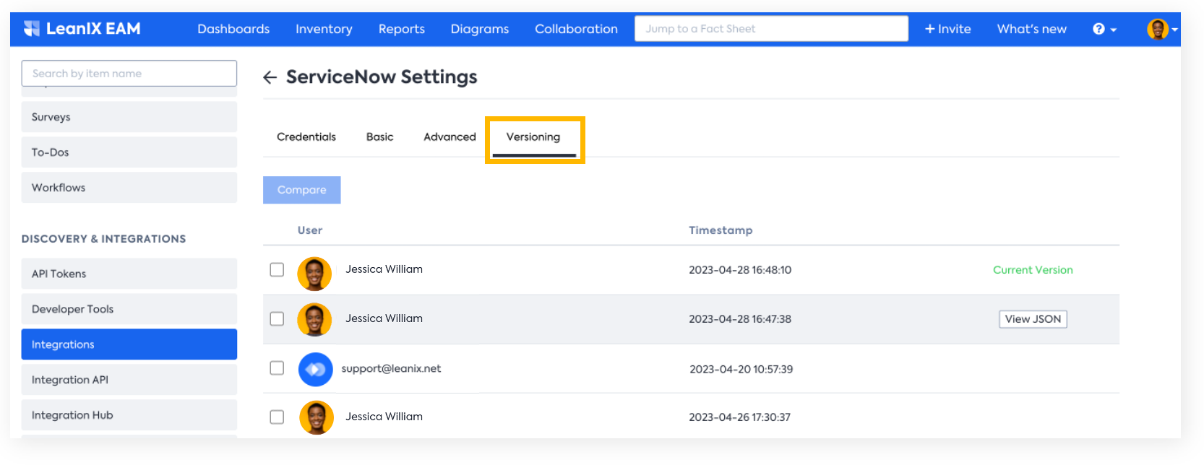Click the Timestamp column header
This screenshot has width=1204, height=465.
[721, 230]
